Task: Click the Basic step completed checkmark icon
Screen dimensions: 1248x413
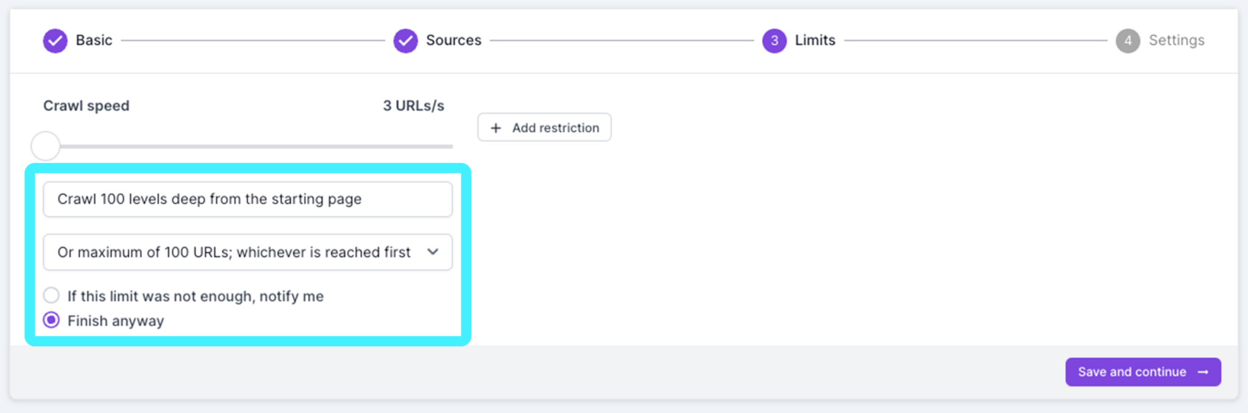Action: (54, 40)
